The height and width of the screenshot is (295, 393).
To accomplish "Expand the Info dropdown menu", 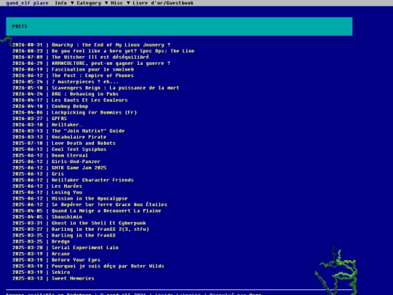I will coord(64,3).
